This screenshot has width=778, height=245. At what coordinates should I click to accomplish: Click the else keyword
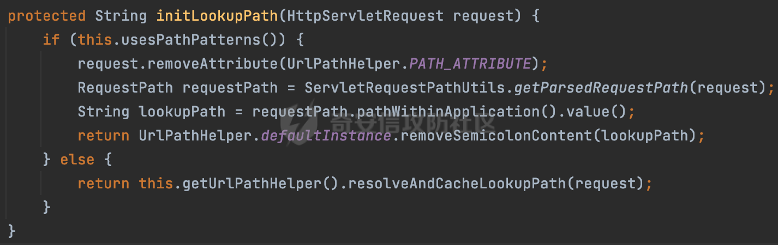tap(78, 160)
